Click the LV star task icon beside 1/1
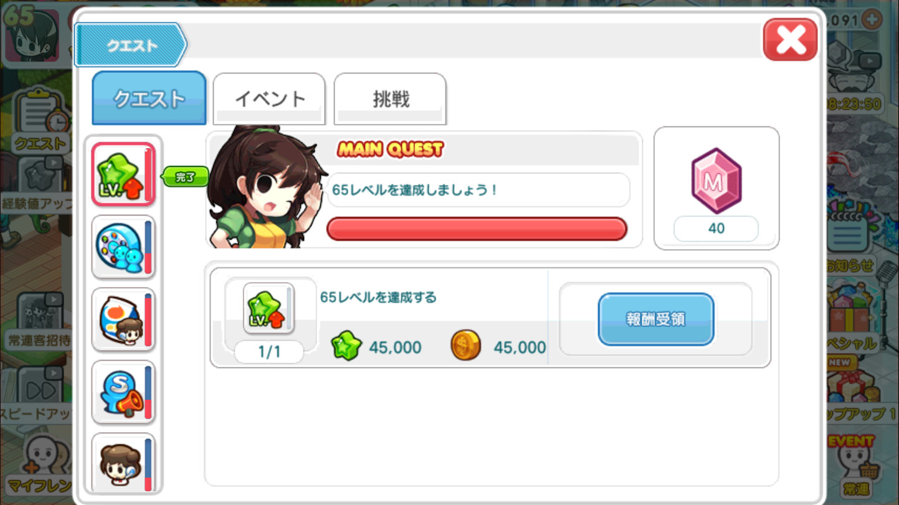Screen dimensions: 899x505 tap(269, 308)
